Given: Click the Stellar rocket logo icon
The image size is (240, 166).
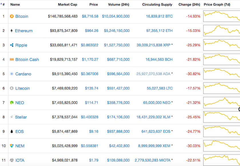Looking at the screenshot, I should click(11, 117).
